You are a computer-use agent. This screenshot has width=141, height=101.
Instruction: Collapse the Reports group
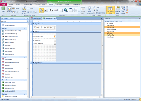point(25,80)
